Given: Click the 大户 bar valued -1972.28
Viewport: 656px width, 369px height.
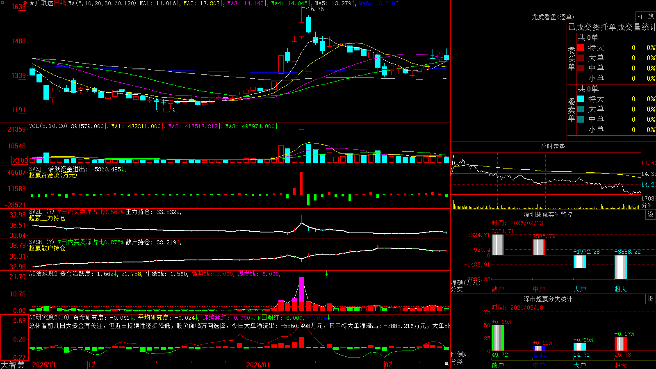Looking at the screenshot, I should pos(580,261).
